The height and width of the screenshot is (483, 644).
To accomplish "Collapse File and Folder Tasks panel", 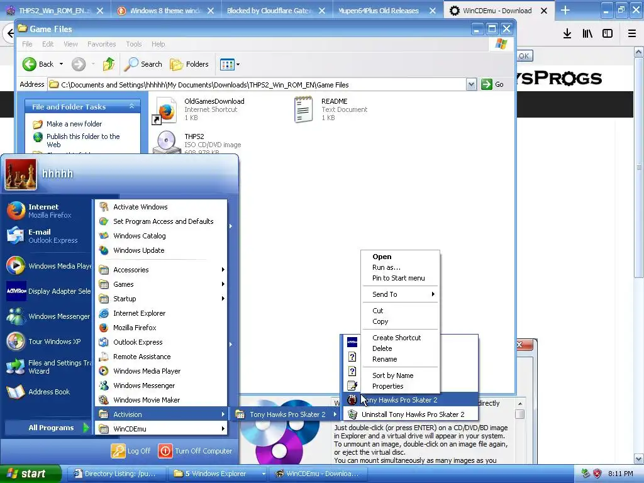I will [x=132, y=106].
